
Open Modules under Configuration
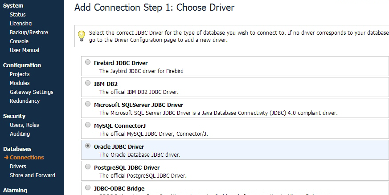click(x=20, y=83)
